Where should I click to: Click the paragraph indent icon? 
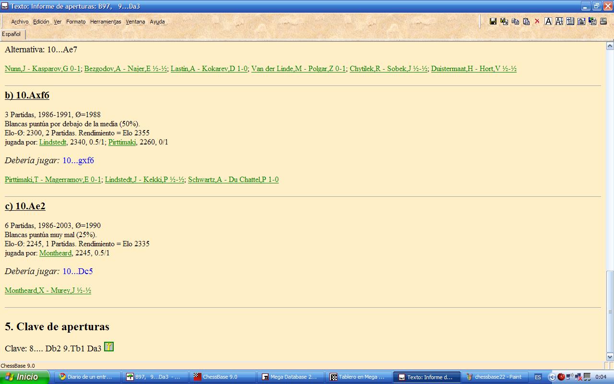(x=570, y=21)
